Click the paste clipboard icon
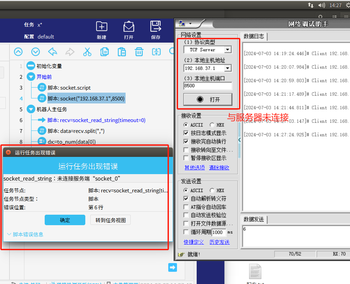The width and height of the screenshot is (350, 284). click(122, 52)
